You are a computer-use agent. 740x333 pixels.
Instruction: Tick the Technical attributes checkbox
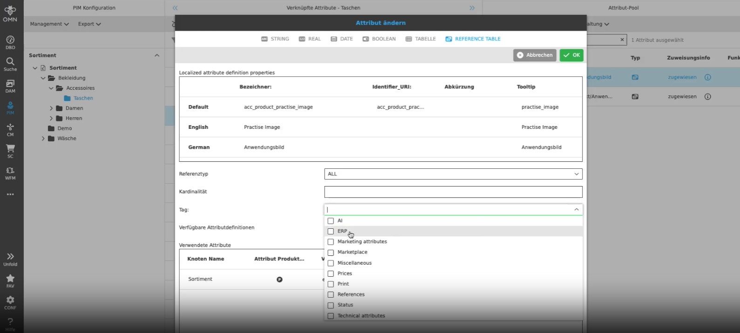331,316
